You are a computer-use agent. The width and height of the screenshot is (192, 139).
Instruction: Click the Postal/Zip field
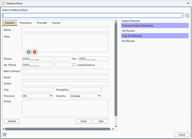pos(86,90)
